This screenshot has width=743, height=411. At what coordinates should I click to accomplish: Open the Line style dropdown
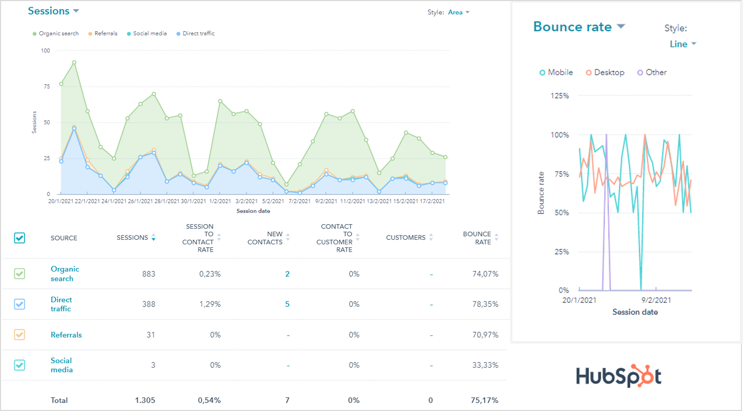(683, 44)
